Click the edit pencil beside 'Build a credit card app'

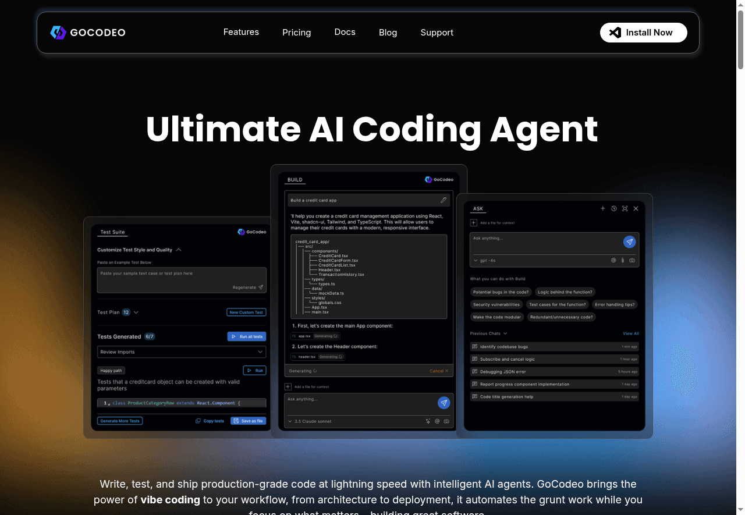pos(444,200)
